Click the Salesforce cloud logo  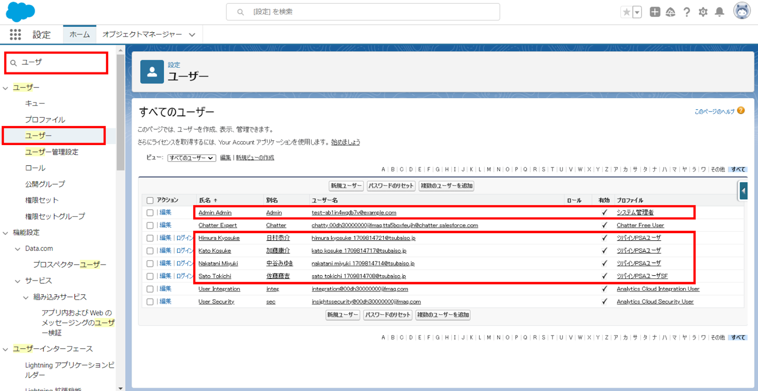click(20, 12)
